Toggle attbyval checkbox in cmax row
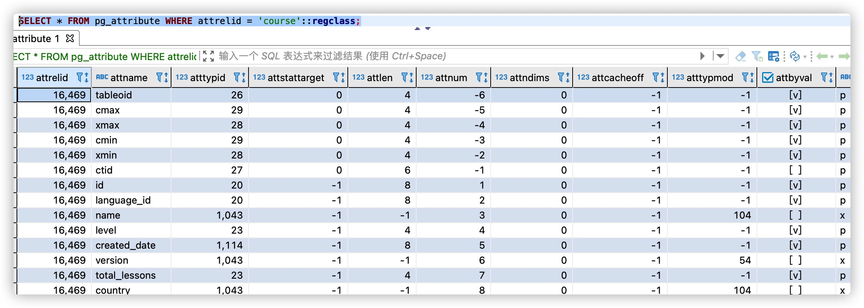The image size is (864, 308). (796, 110)
